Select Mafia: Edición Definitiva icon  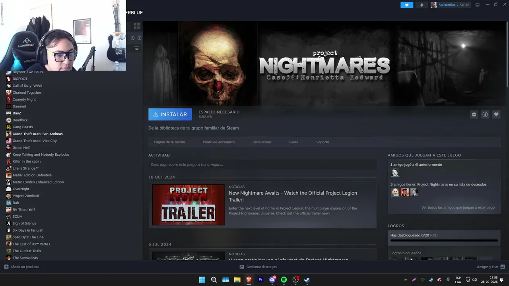[x=9, y=175]
